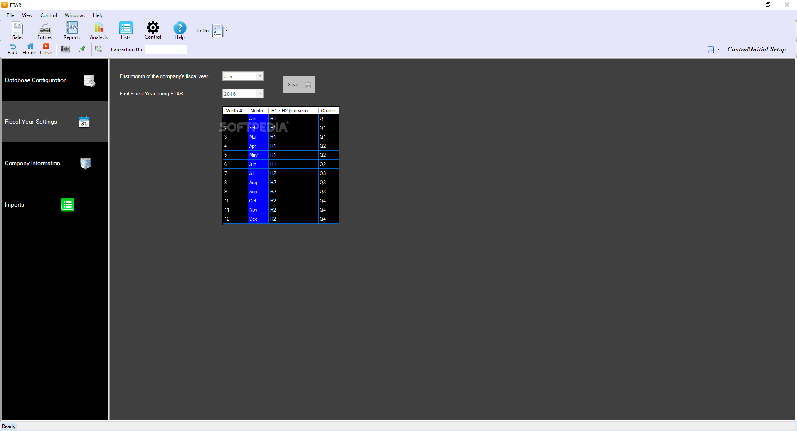Open the Imports section
This screenshot has height=431, width=797.
tap(55, 205)
